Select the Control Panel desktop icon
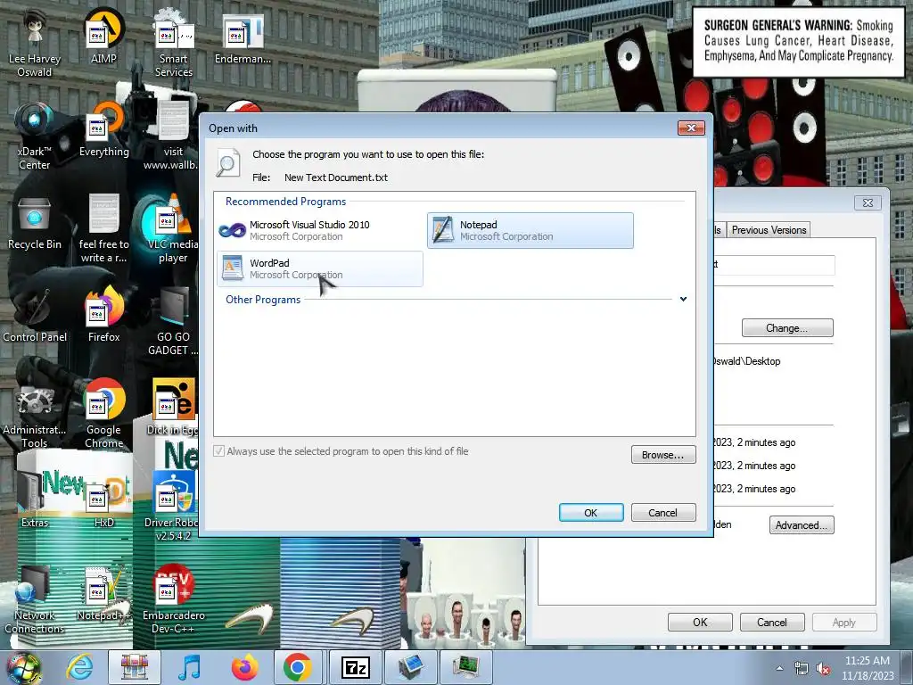The image size is (913, 685). (x=35, y=317)
